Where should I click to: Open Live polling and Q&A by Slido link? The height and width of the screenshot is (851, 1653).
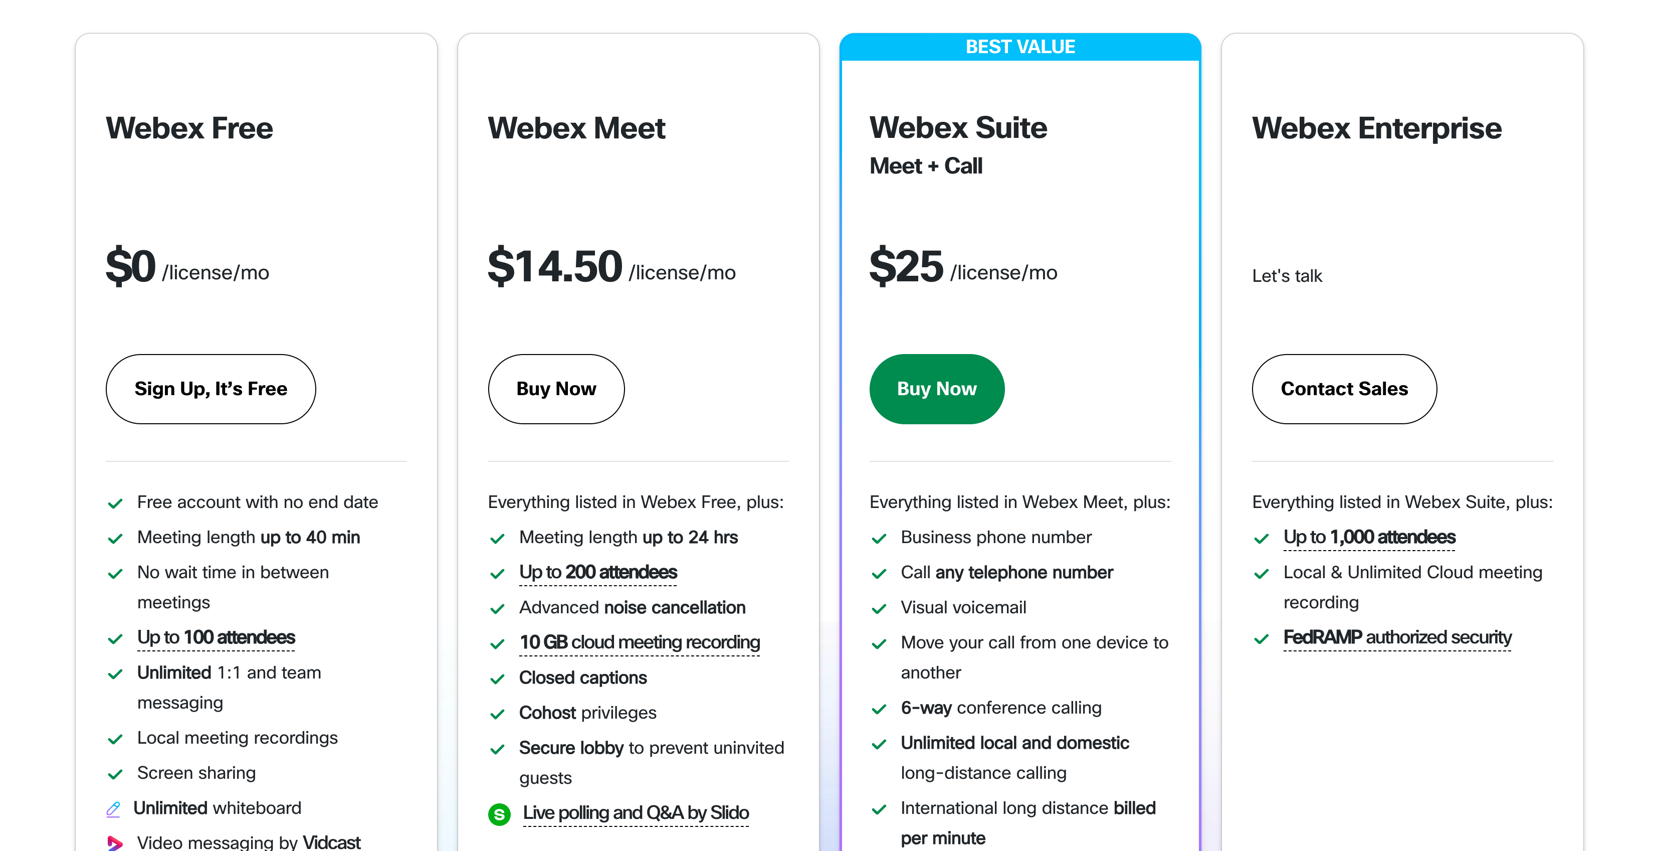coord(635,812)
